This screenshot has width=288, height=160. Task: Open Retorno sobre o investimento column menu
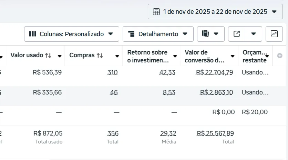pyautogui.click(x=175, y=56)
